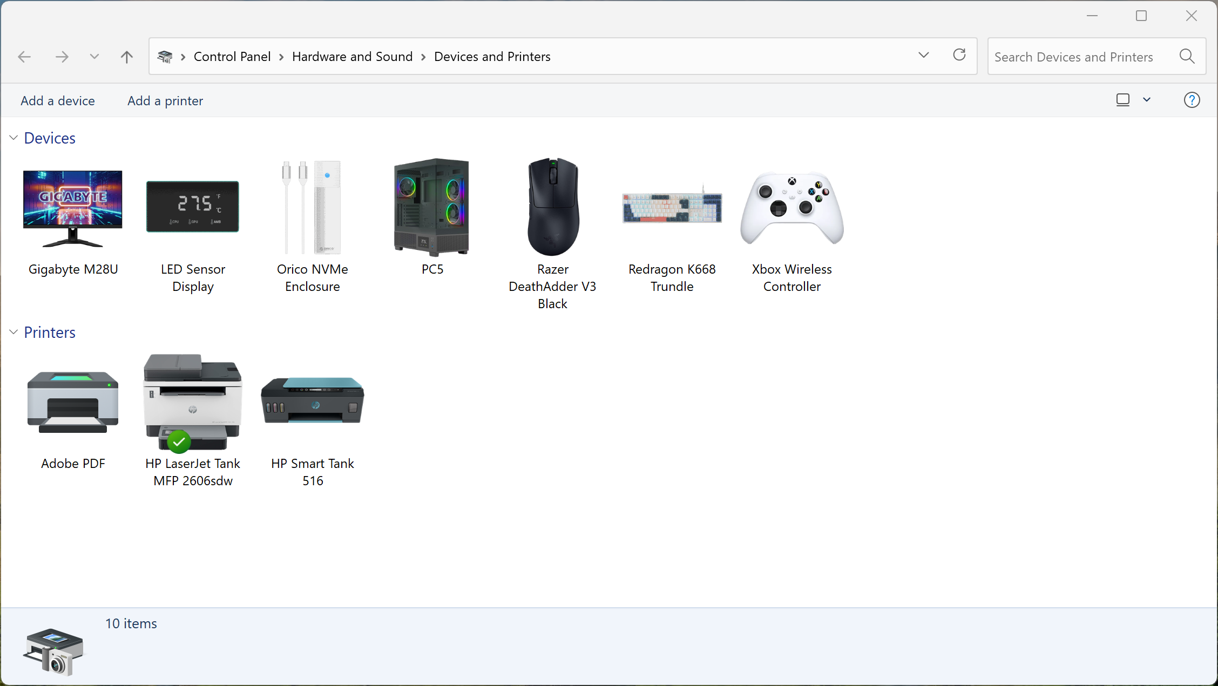This screenshot has width=1218, height=686.
Task: Select HP LaserJet Tank MFP 2606sdw printer
Action: (193, 402)
